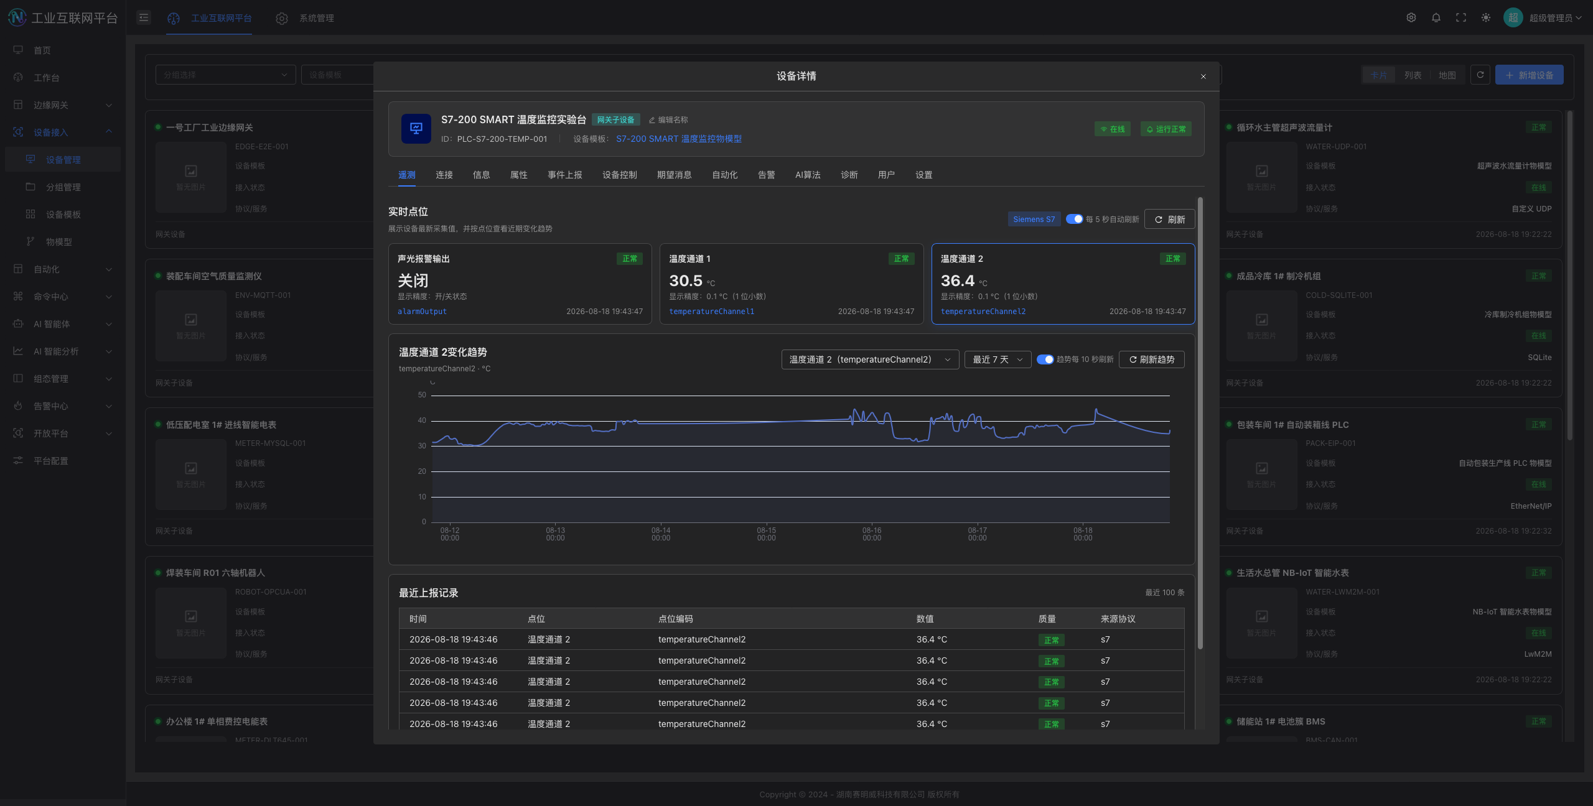Open 物模型 in sidebar
The height and width of the screenshot is (806, 1593).
(62, 242)
